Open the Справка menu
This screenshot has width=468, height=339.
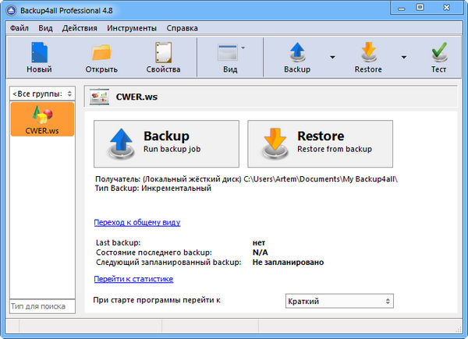182,28
